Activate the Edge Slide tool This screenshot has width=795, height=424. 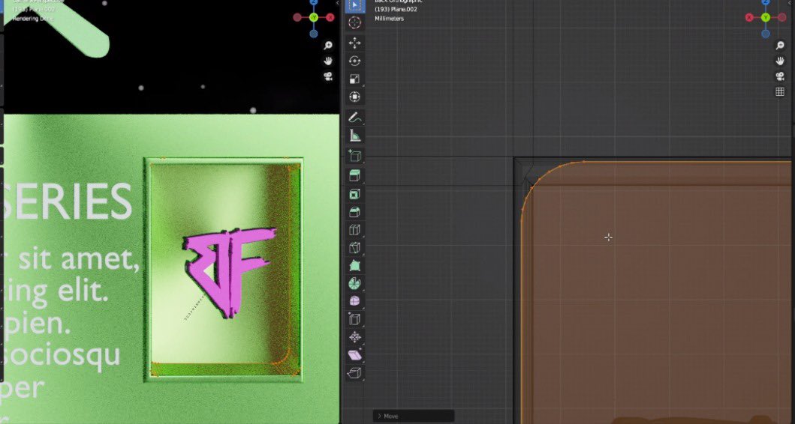tap(354, 319)
